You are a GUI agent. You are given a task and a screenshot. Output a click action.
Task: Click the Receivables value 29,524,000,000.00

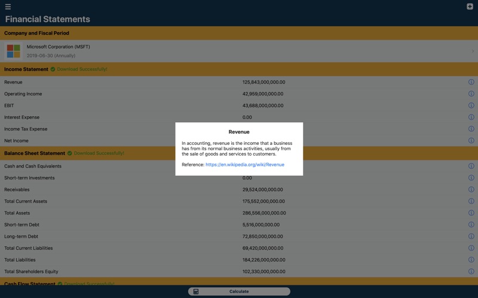(x=262, y=190)
